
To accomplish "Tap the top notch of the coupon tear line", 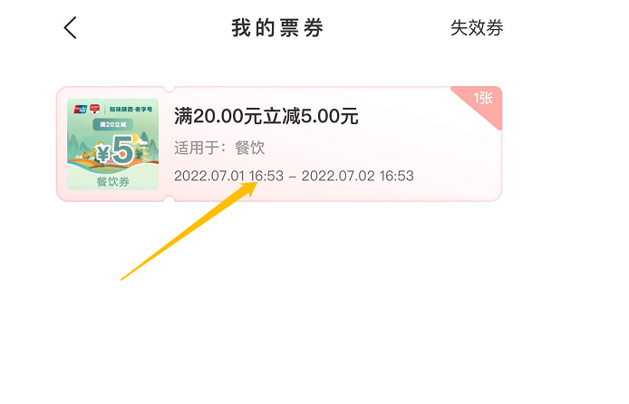I will click(169, 88).
